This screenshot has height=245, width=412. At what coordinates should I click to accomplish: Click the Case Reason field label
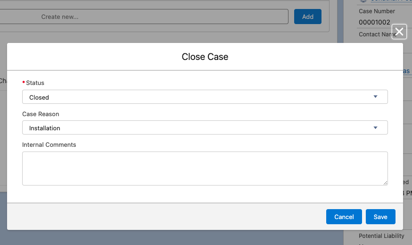[x=41, y=114]
